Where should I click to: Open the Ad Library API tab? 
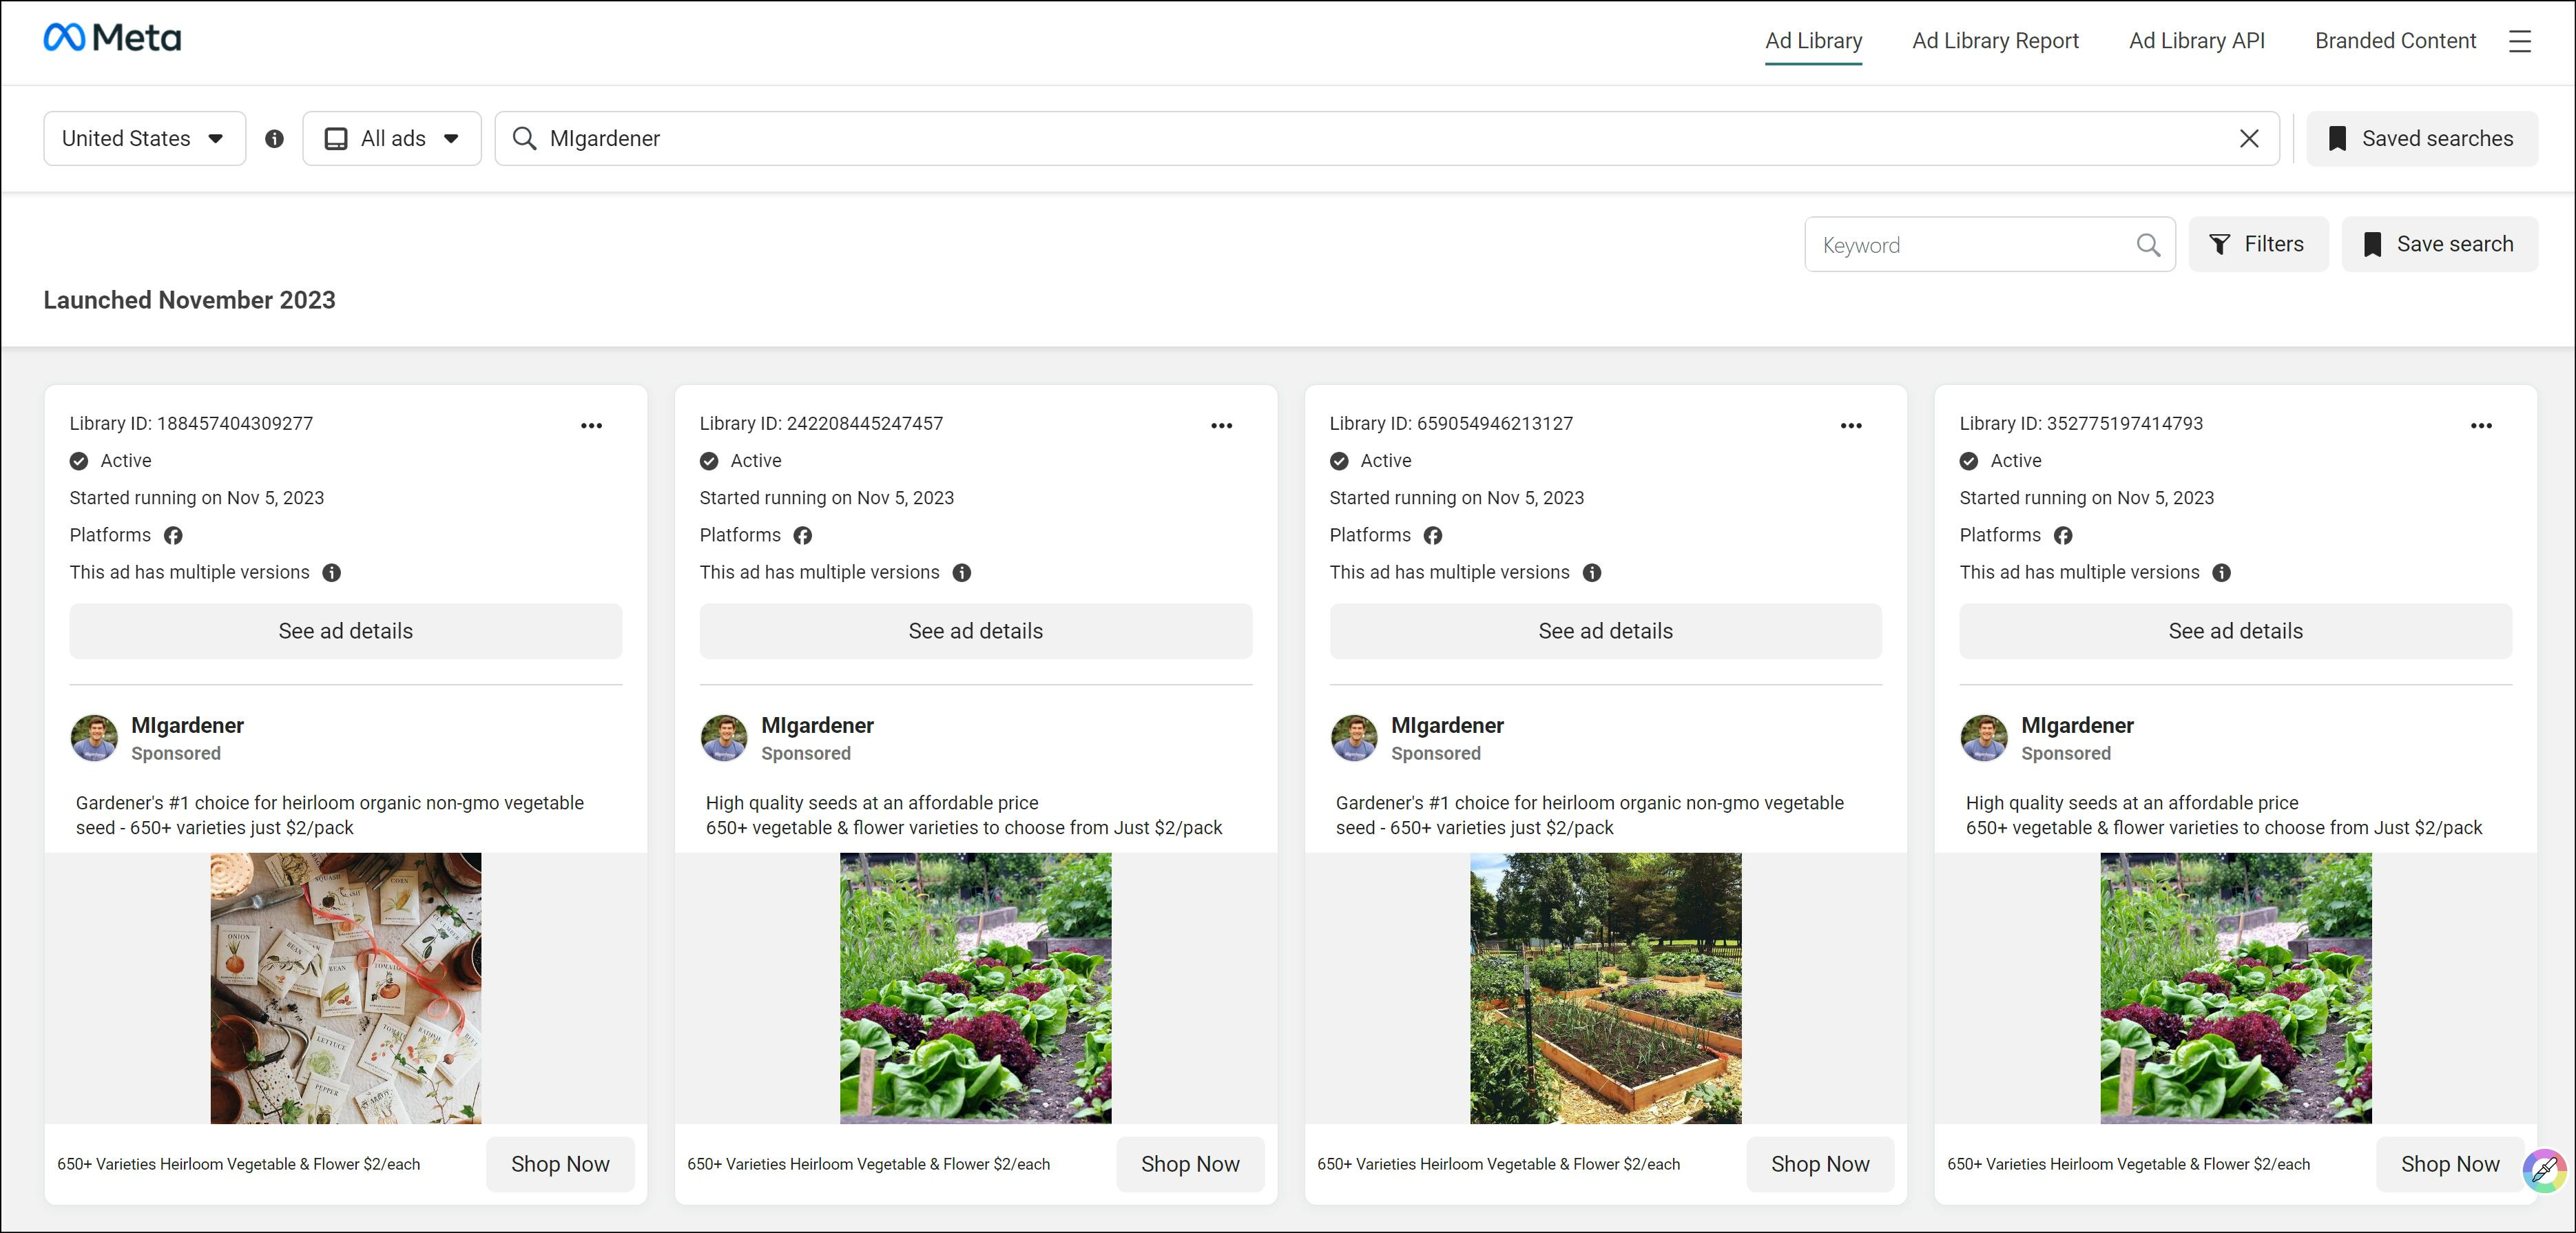click(x=2197, y=41)
